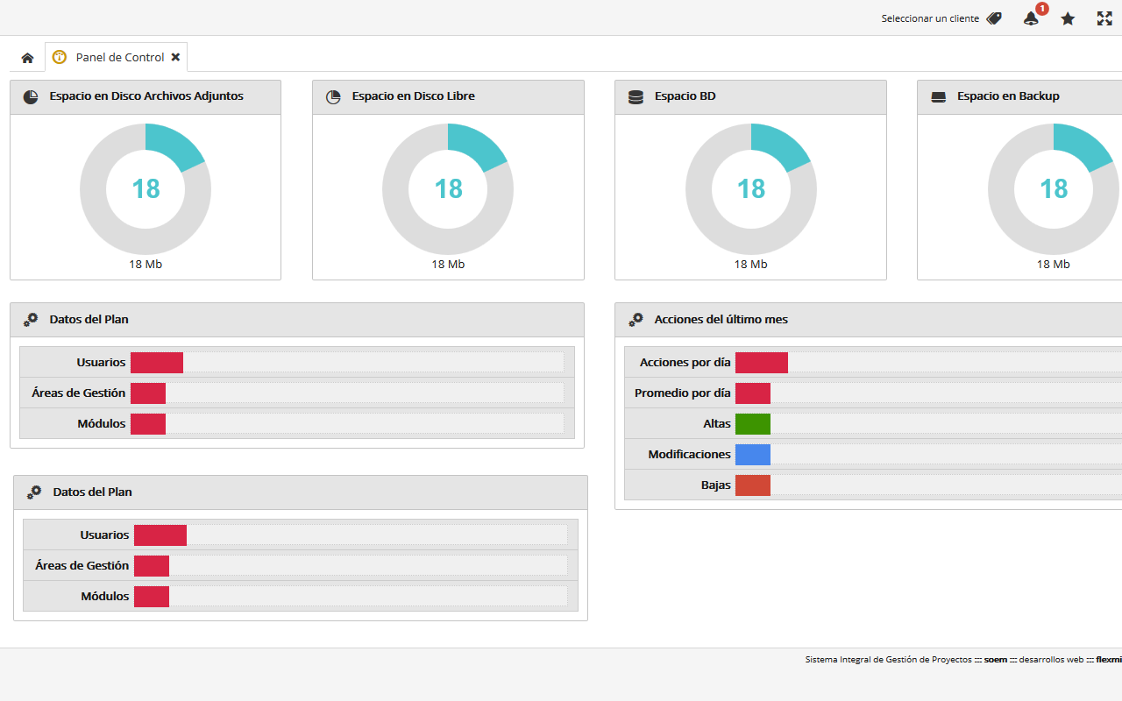
Task: Click the Acciones por día red bar
Action: tap(762, 362)
